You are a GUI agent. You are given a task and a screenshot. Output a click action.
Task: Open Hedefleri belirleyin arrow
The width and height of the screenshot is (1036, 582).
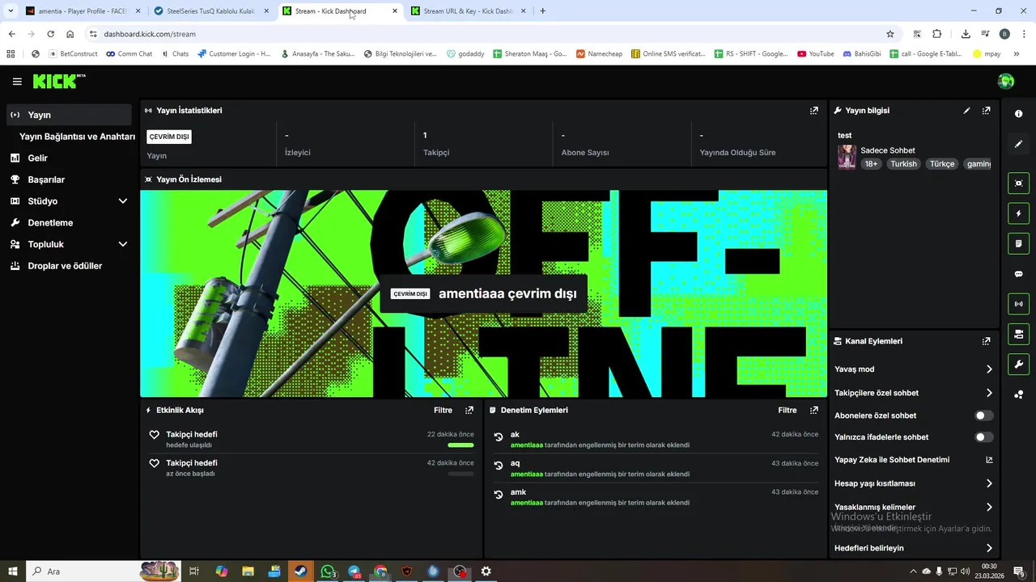pos(989,548)
